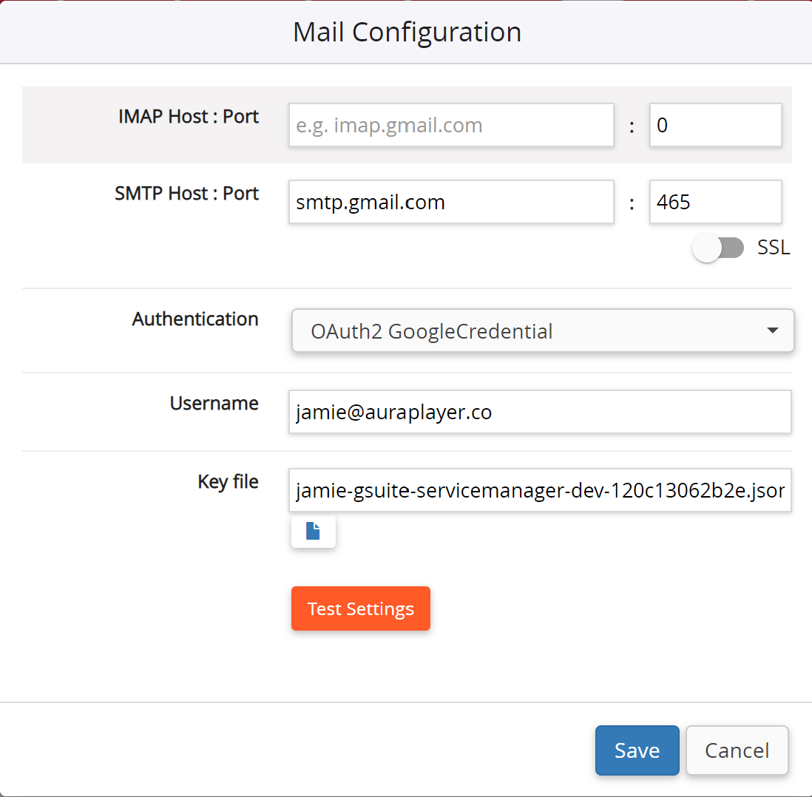812x797 pixels.
Task: Click the key file browse icon
Action: pyautogui.click(x=314, y=532)
